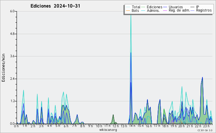Click the '16 h' x-axis label
Image resolution: width=216 pixels, height=133 pixels.
click(149, 126)
